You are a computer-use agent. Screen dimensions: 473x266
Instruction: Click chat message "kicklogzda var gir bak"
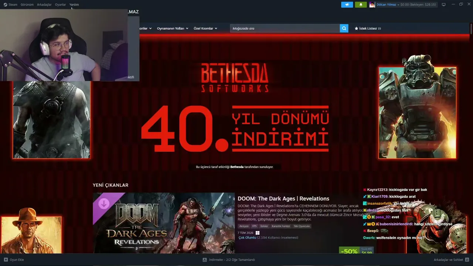(408, 190)
